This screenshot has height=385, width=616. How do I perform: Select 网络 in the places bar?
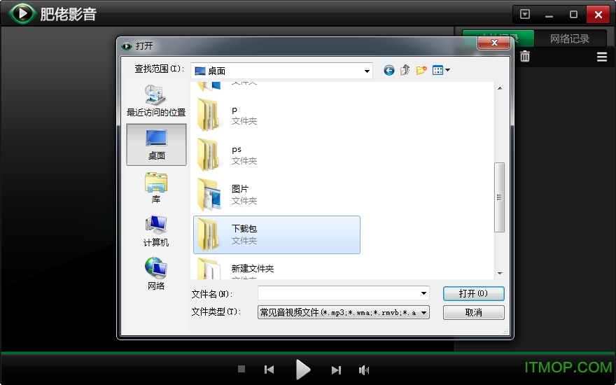point(156,274)
